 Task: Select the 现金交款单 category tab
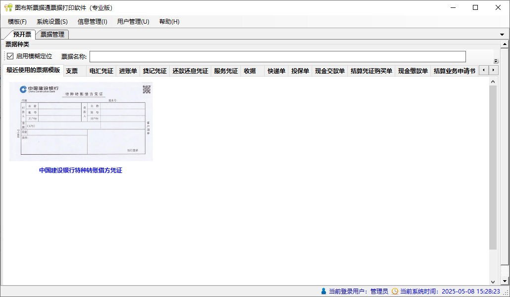click(329, 71)
